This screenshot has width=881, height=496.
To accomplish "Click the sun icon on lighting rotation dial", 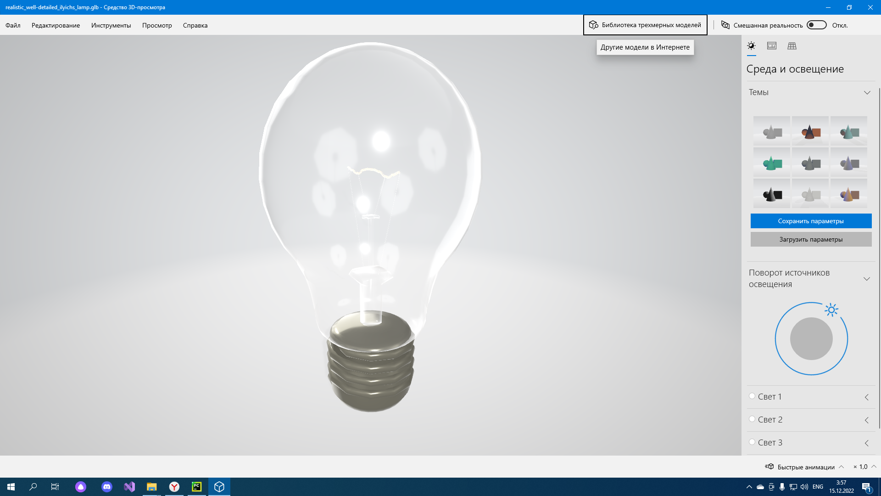I will [831, 310].
